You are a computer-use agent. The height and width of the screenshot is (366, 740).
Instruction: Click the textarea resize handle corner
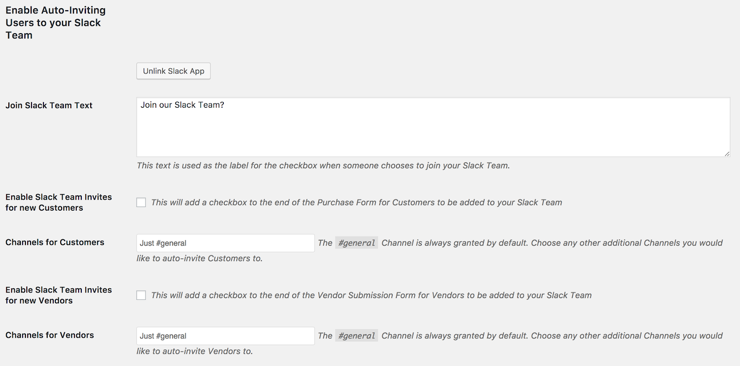[727, 154]
